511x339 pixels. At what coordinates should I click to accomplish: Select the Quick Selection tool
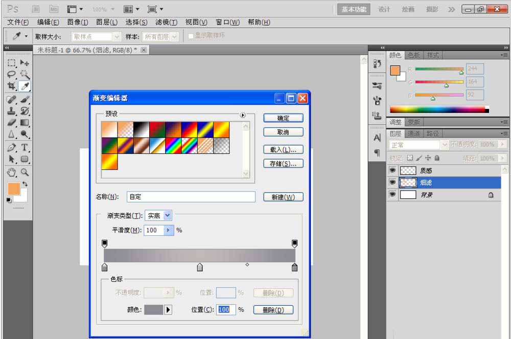(25, 75)
